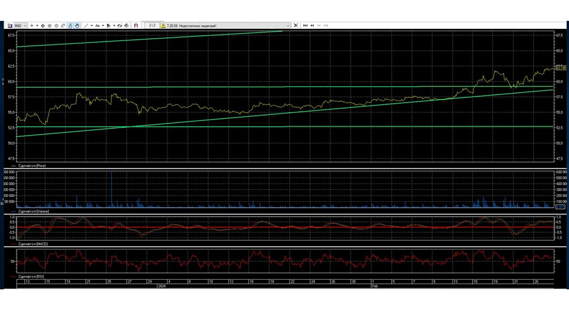The width and height of the screenshot is (569, 320).
Task: Click the zoom out icon
Action: point(56,26)
